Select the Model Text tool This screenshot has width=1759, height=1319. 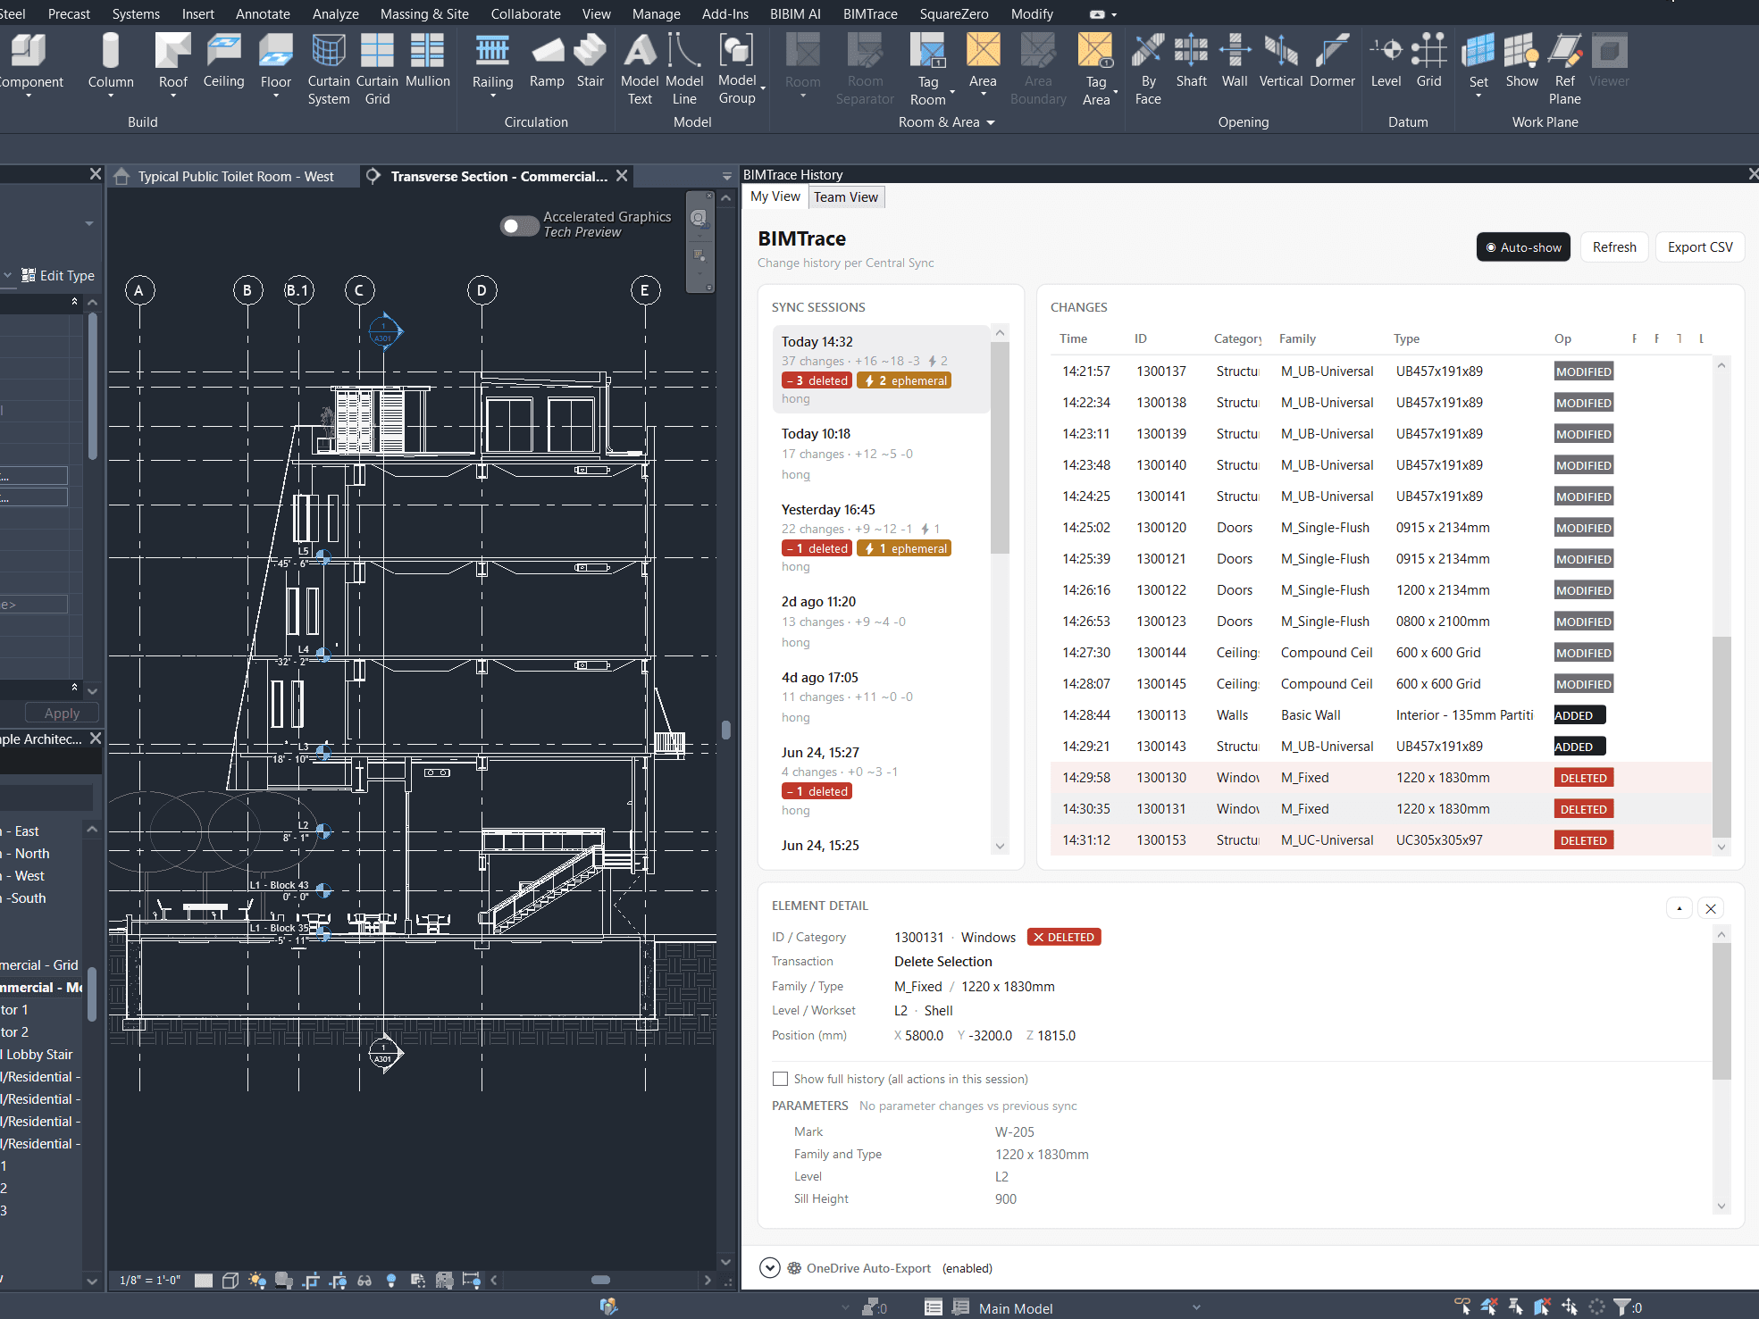[640, 70]
